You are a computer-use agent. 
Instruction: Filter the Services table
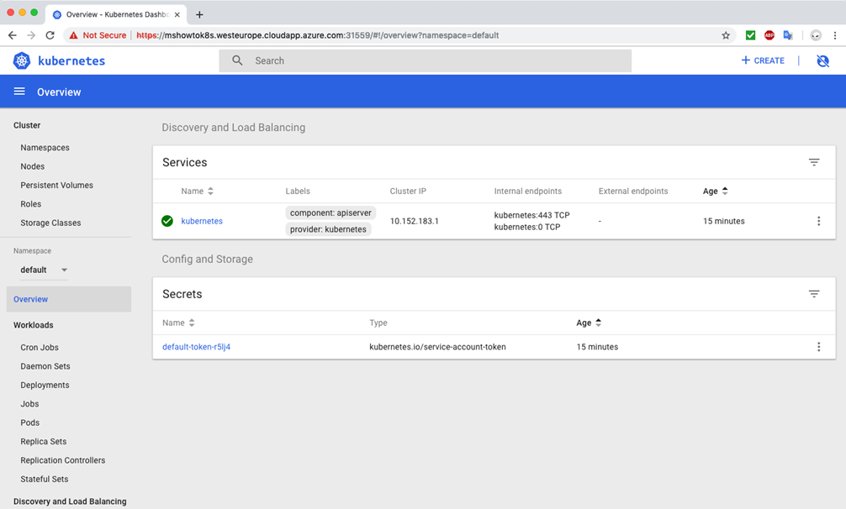click(x=814, y=162)
